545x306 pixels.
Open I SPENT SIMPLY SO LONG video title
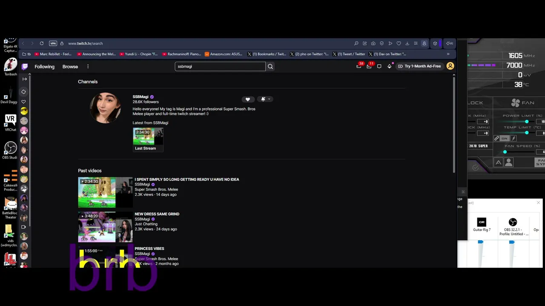pyautogui.click(x=186, y=179)
